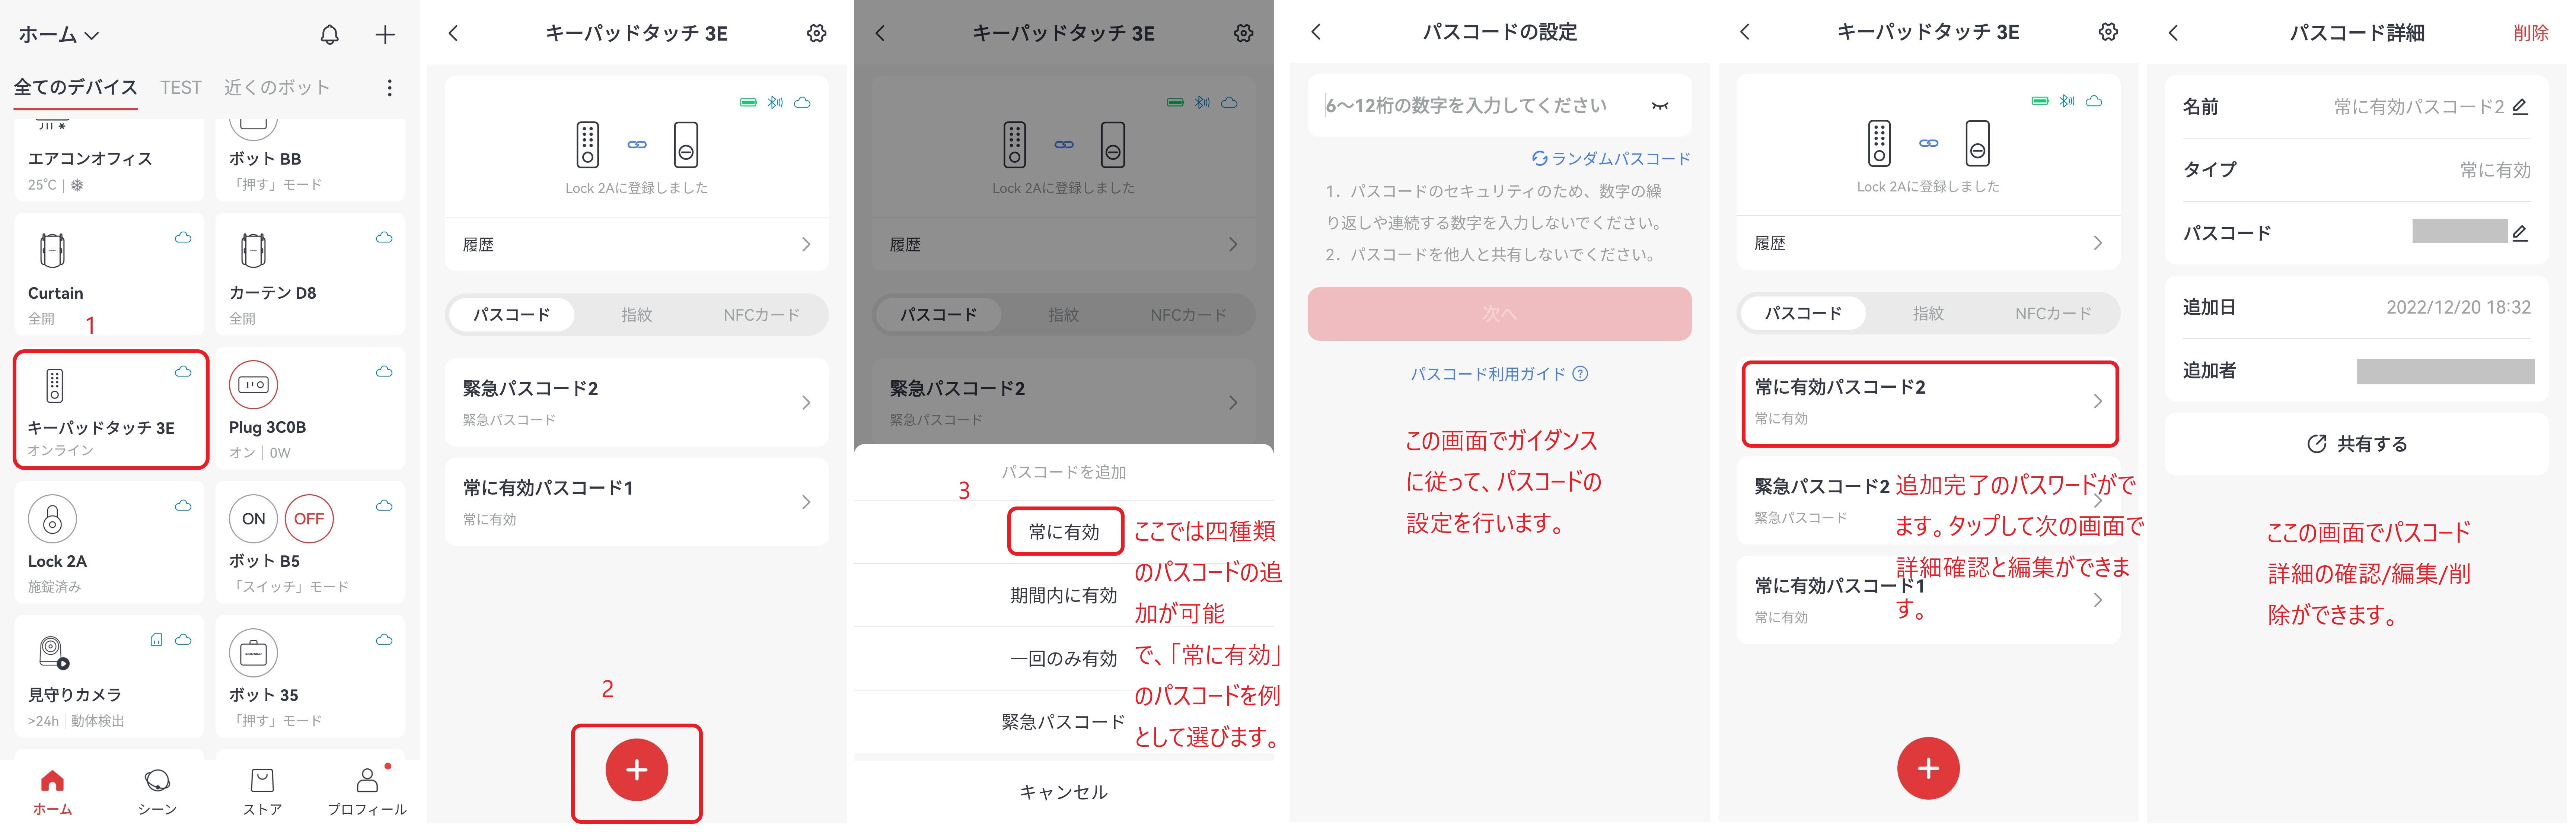Open パスコード利用ガイド link
This screenshot has height=832, width=2576.
pyautogui.click(x=1499, y=374)
